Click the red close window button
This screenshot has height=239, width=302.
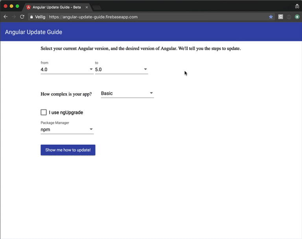point(6,6)
